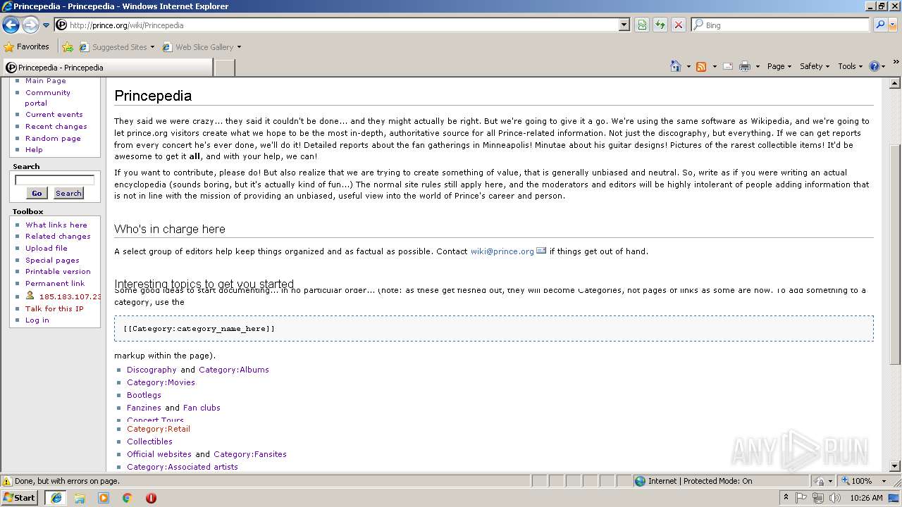Viewport: 902px width, 507px height.
Task: Click the Chrome taskbar icon
Action: click(127, 497)
